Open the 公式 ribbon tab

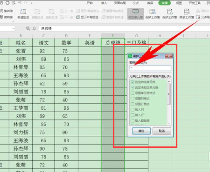coord(136,3)
